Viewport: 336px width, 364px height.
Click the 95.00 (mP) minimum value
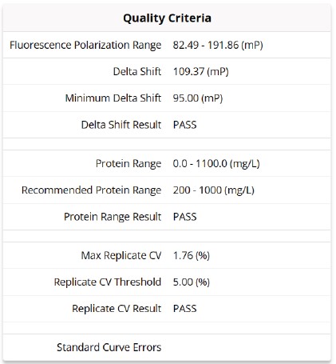click(x=198, y=98)
